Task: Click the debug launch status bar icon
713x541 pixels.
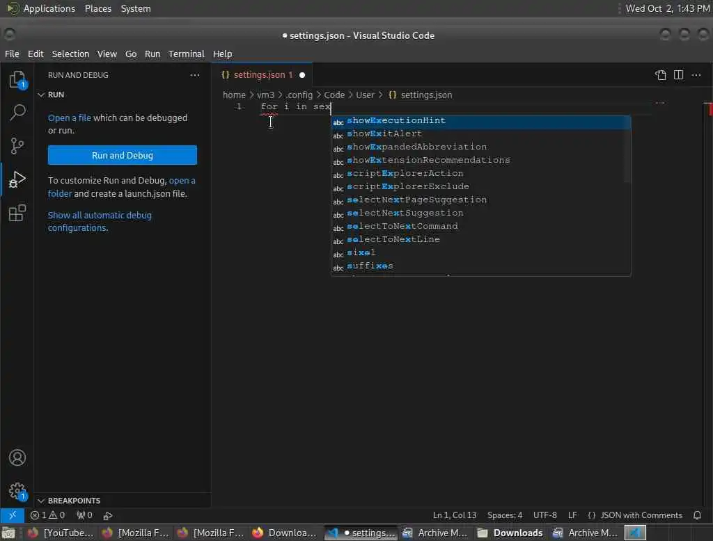Action: pyautogui.click(x=108, y=515)
